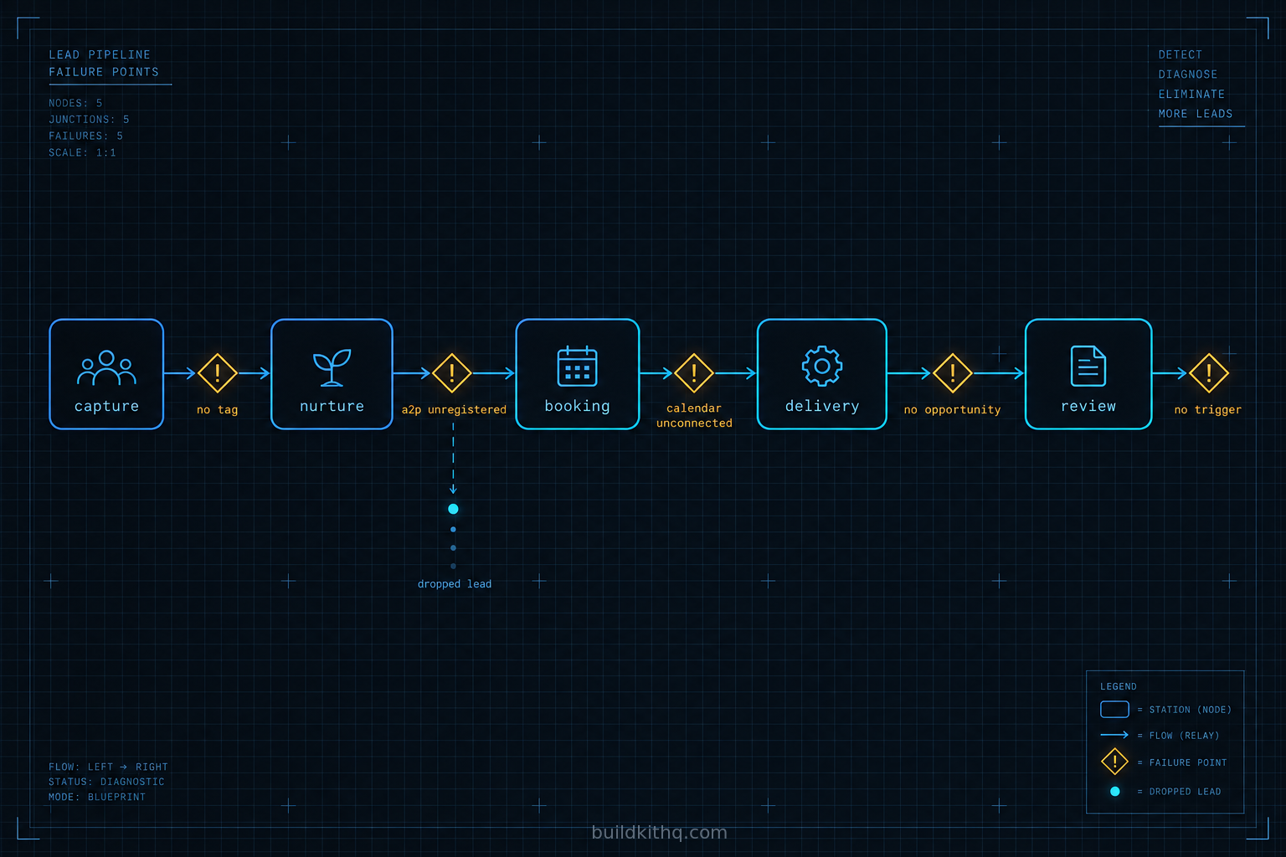Viewport: 1286px width, 857px height.
Task: Click the dropped lead dot in legend
Action: [x=1114, y=791]
